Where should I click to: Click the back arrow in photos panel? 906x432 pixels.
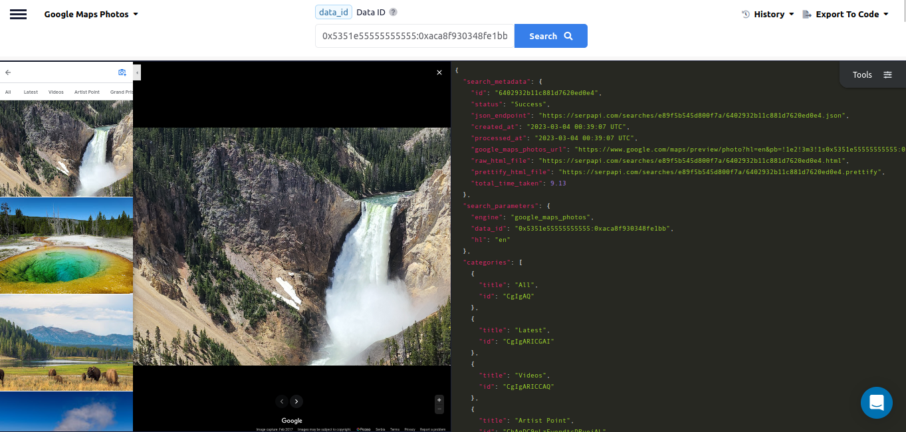pyautogui.click(x=8, y=72)
